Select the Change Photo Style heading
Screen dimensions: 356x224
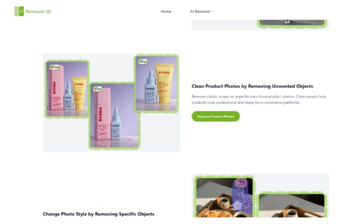pyautogui.click(x=98, y=214)
